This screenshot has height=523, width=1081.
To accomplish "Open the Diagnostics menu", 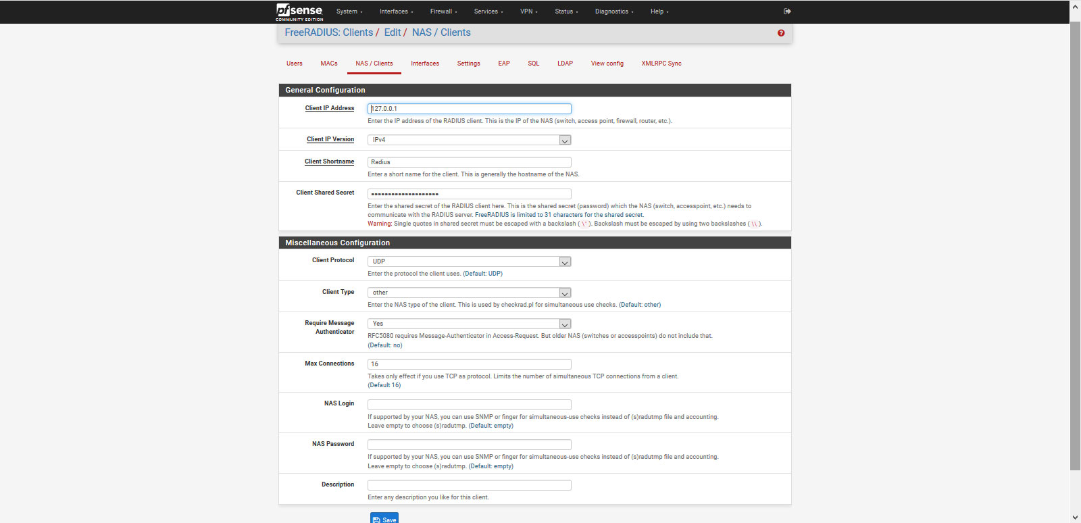I will [x=613, y=11].
